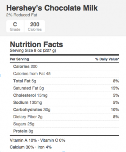The width and height of the screenshot is (126, 152).
Task: Click the Sodium 130mg row
Action: [66, 102]
